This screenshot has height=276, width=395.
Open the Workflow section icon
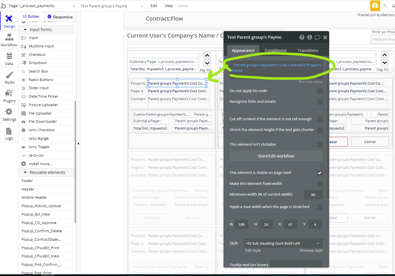(x=9, y=40)
